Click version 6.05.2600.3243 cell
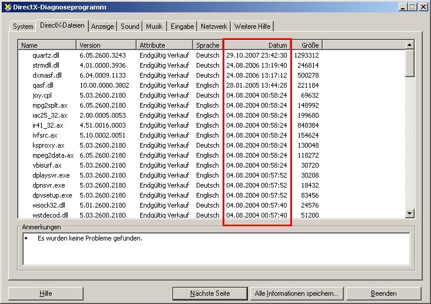This screenshot has width=431, height=304. click(102, 55)
